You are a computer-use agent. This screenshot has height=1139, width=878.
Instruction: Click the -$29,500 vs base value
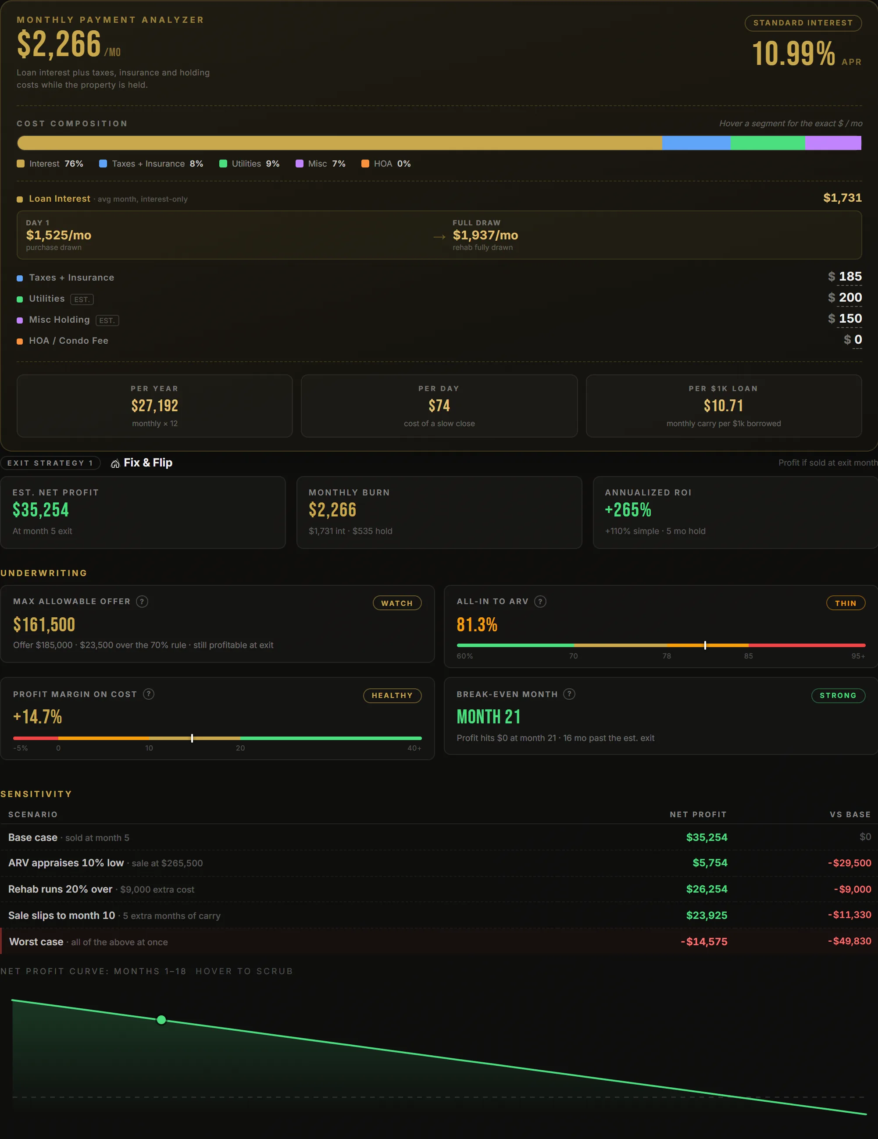pyautogui.click(x=849, y=863)
